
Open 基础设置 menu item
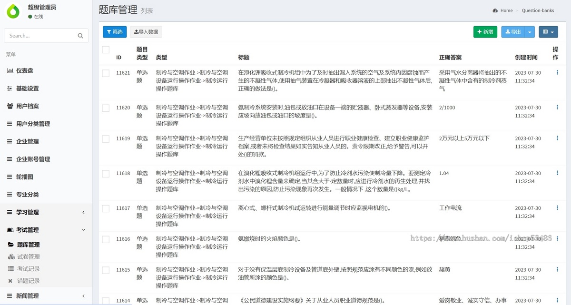click(x=46, y=89)
